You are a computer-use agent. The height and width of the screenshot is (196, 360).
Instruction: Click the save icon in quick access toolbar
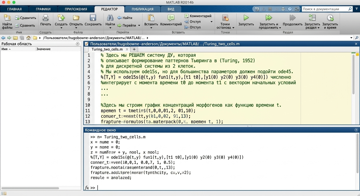257,9
